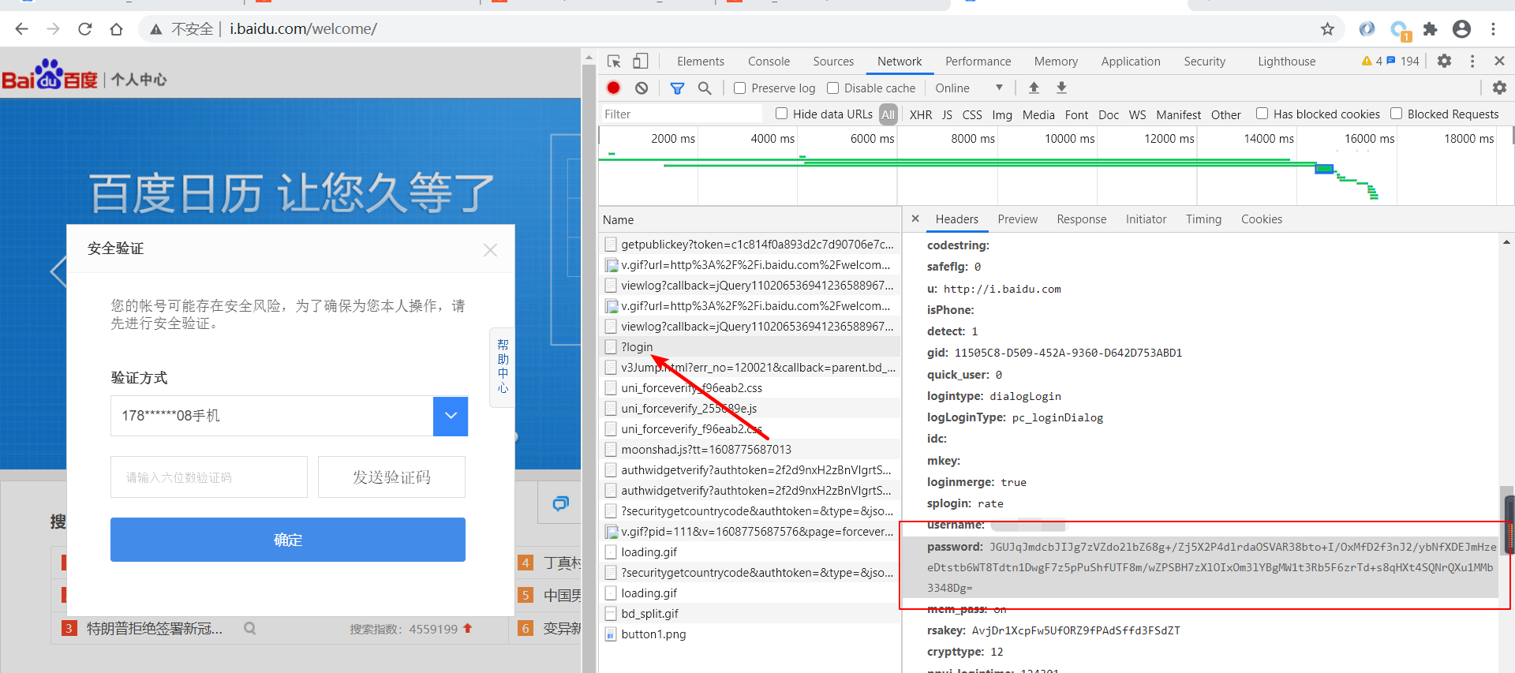The width and height of the screenshot is (1515, 673).
Task: Select the bd_split.gif request row
Action: point(750,614)
